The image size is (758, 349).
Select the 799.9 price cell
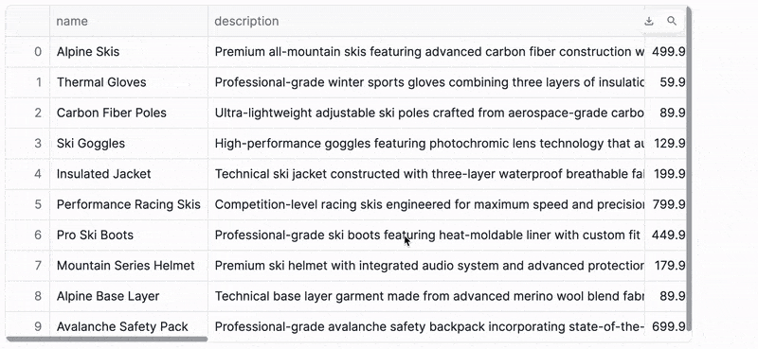tap(665, 204)
